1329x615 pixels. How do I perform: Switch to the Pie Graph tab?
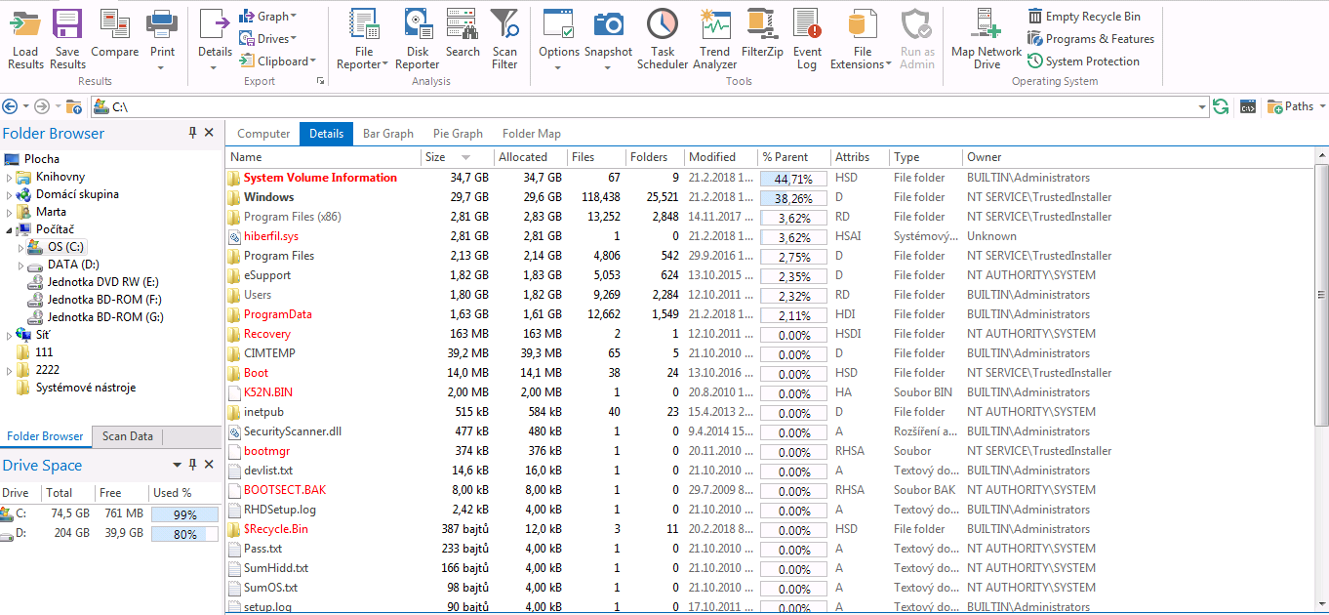(458, 134)
